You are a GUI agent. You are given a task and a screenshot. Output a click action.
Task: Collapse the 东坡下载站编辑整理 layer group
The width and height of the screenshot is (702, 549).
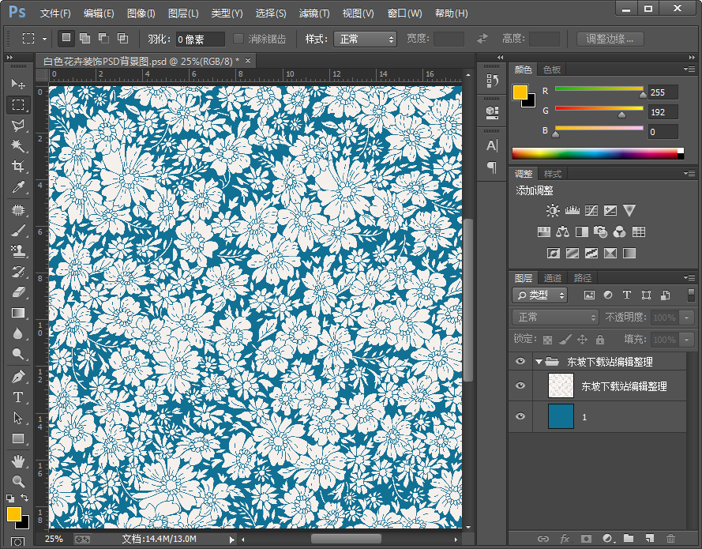coord(539,362)
